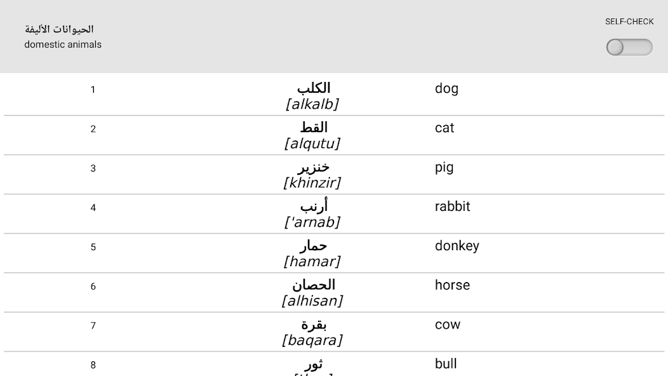Select the 'cow' translation entry
668x376 pixels.
tap(447, 325)
